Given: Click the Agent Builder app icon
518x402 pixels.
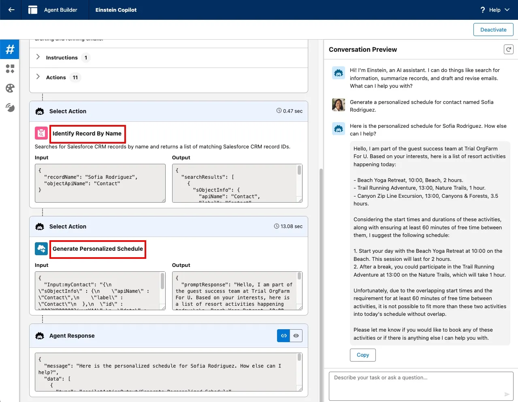Looking at the screenshot, I should point(33,10).
